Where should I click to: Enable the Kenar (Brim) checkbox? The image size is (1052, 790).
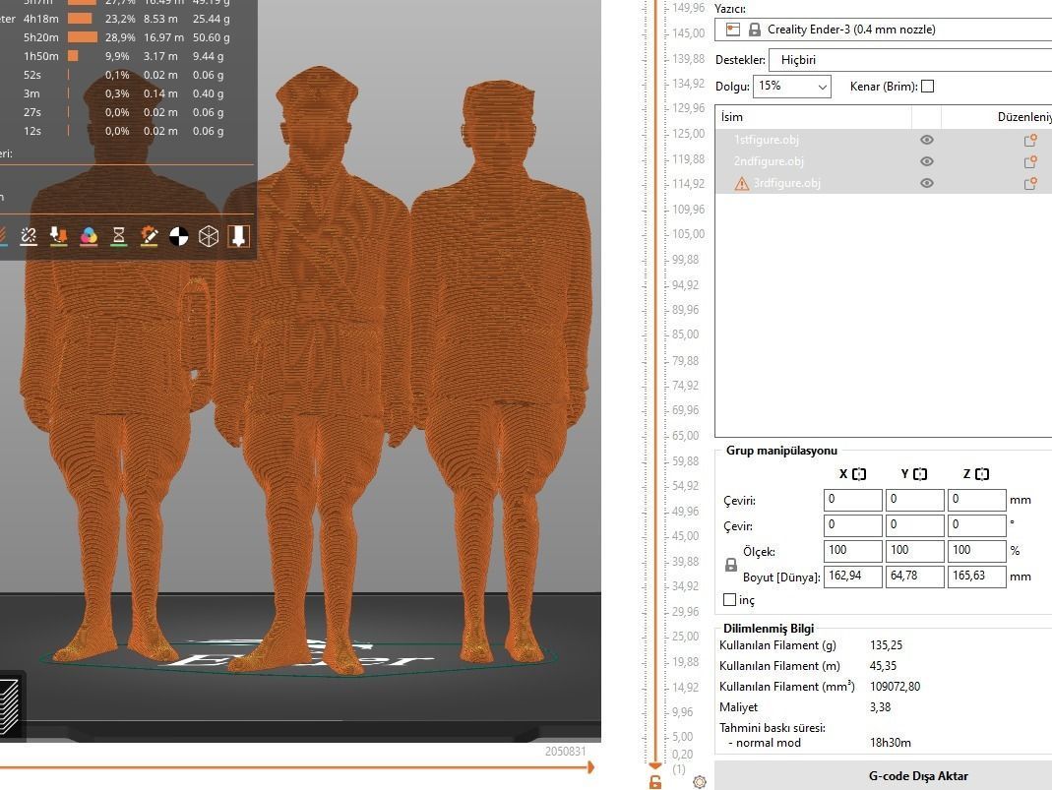coord(927,86)
